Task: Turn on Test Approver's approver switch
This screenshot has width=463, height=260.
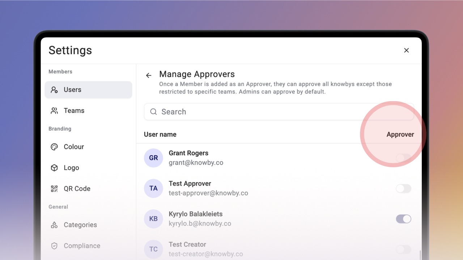Action: 403,188
